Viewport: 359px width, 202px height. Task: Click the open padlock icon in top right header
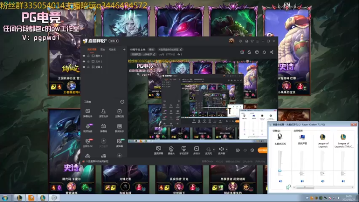point(250,52)
